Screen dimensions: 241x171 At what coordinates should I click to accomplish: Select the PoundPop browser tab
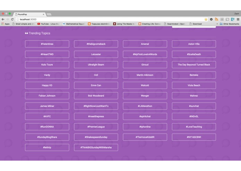click(29, 14)
